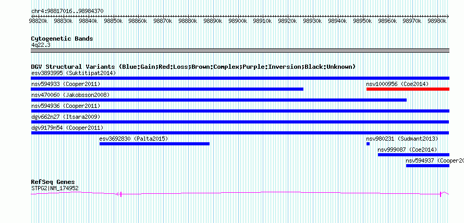
Task: Click the 98930k ruler label
Action: tap(312, 21)
